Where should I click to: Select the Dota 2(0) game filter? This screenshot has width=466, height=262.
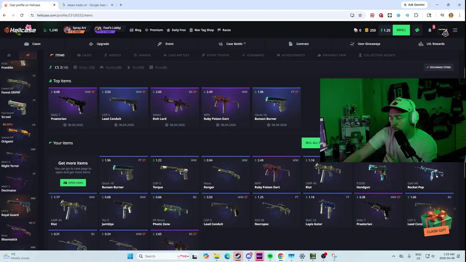(84, 67)
